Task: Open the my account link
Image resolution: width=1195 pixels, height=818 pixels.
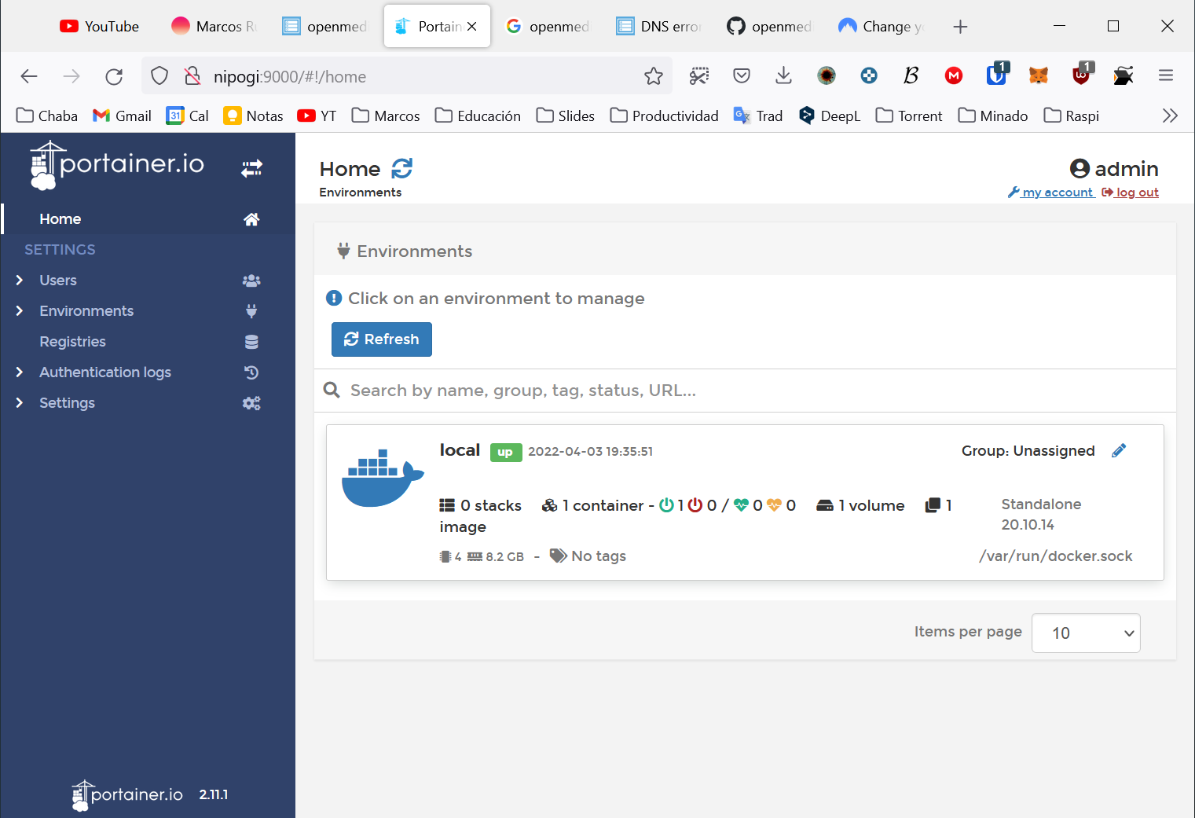Action: point(1058,193)
